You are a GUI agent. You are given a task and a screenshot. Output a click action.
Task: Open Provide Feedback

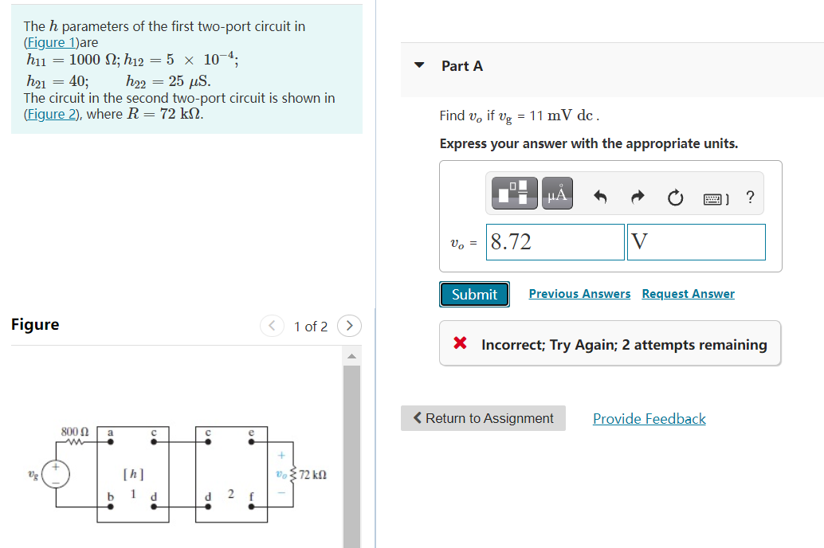[649, 418]
